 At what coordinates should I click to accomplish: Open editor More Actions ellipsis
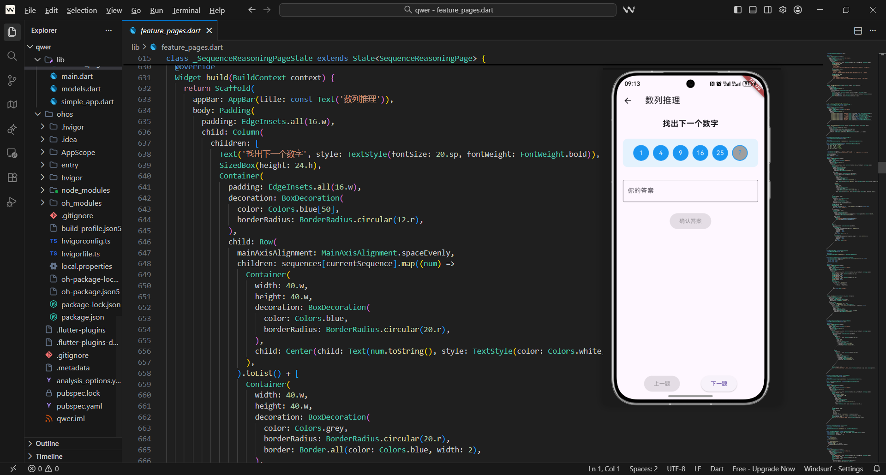tap(873, 30)
